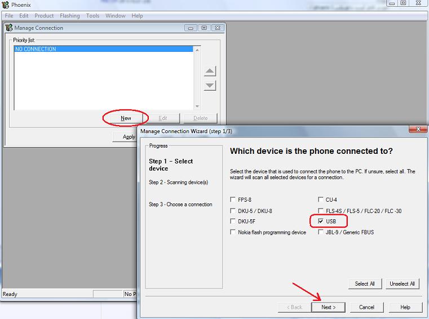
Task: Open the Edit menu
Action: pyautogui.click(x=24, y=16)
